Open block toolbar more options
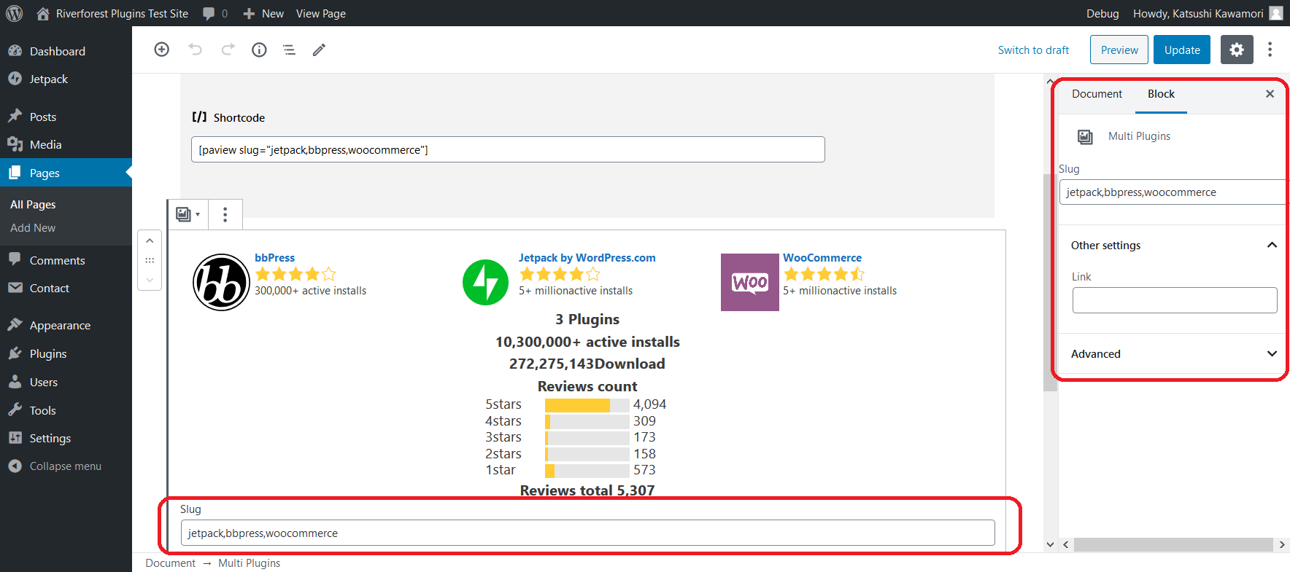The image size is (1290, 572). tap(225, 214)
